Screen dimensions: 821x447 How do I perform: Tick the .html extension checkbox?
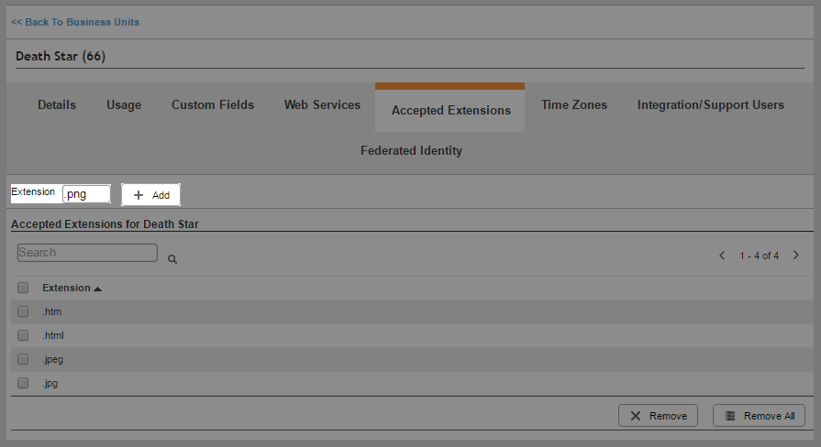(x=23, y=335)
